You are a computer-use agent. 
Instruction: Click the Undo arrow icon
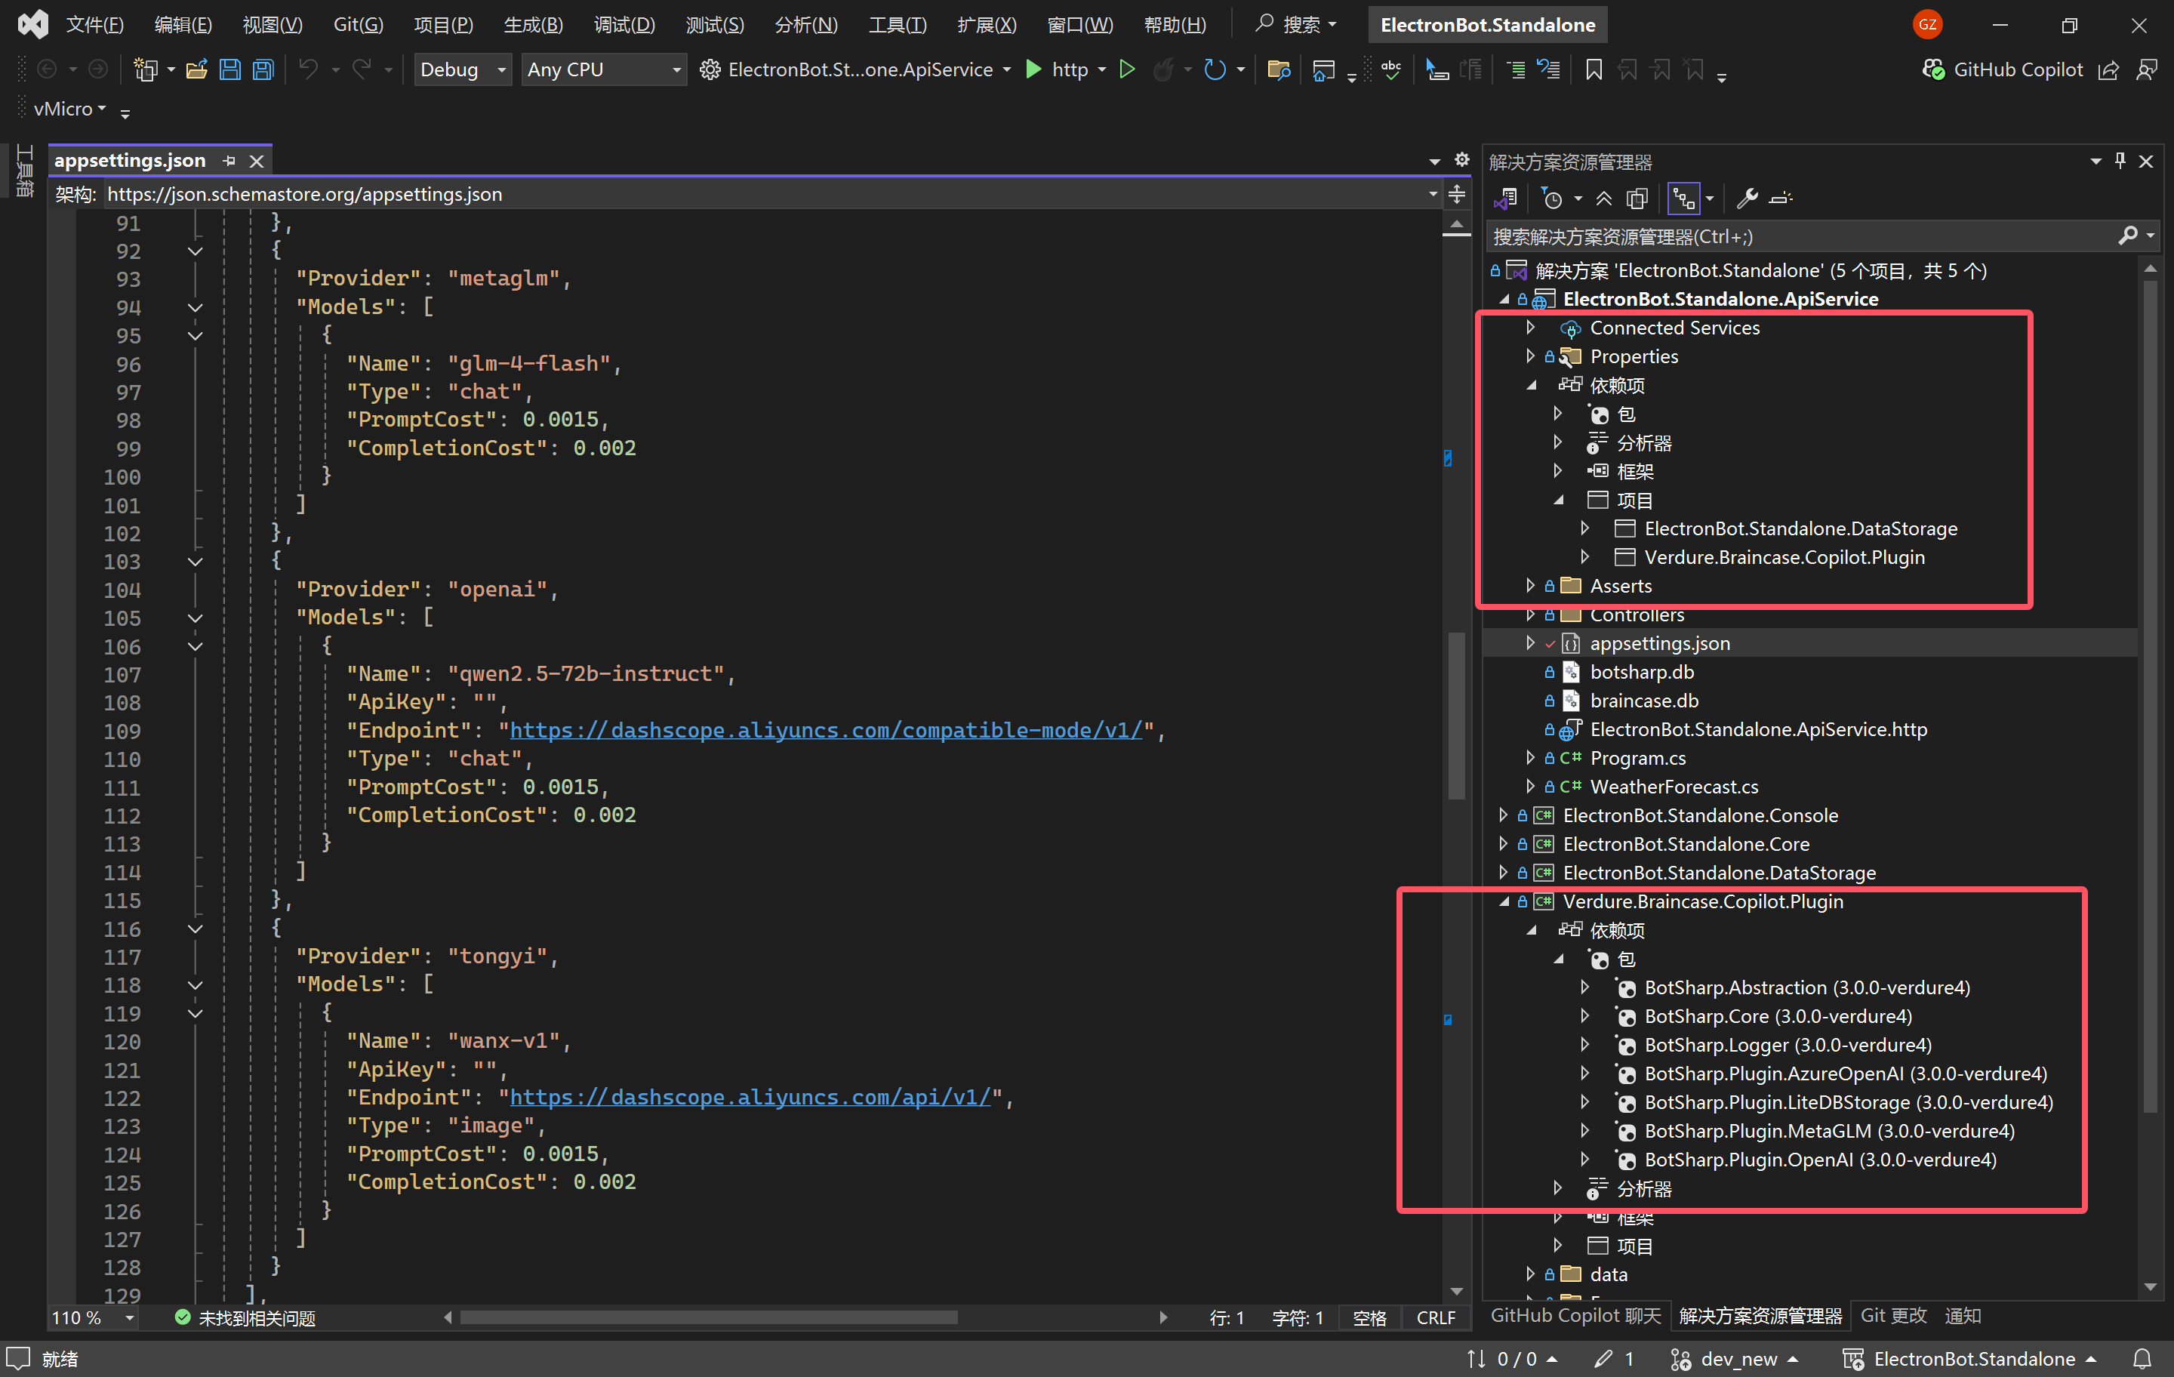309,69
